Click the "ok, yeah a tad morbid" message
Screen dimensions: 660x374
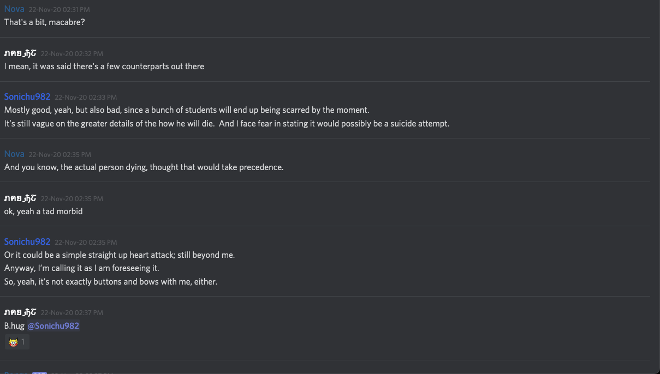click(44, 211)
